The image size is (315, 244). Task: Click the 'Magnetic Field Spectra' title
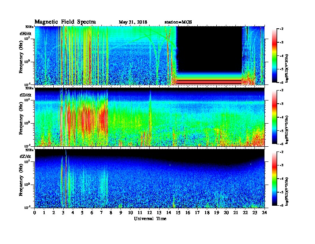point(65,22)
